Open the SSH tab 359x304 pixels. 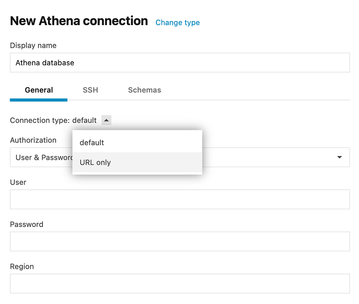[90, 90]
